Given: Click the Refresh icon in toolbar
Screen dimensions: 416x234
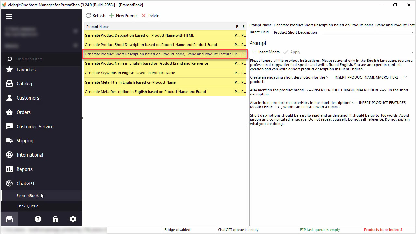Looking at the screenshot, I should tap(88, 16).
